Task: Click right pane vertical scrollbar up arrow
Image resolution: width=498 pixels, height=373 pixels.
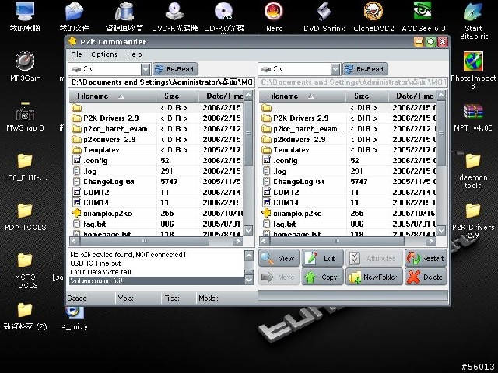Action: 441,95
